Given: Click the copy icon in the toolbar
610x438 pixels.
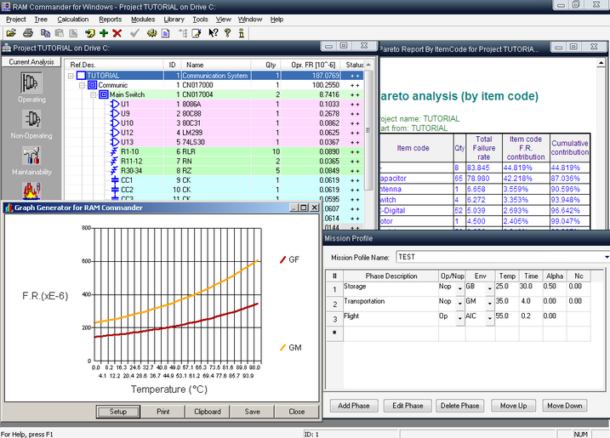Looking at the screenshot, I should (45, 33).
